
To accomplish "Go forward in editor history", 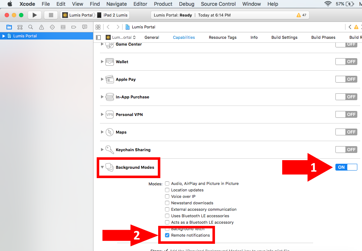I will pyautogui.click(x=118, y=27).
